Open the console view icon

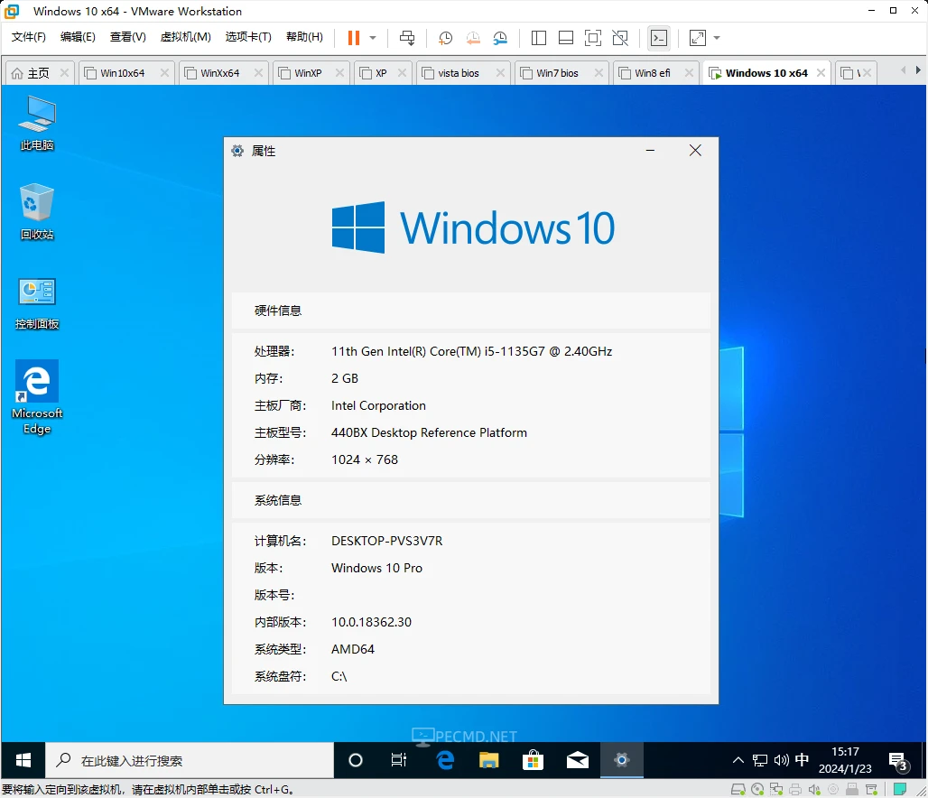tap(659, 38)
